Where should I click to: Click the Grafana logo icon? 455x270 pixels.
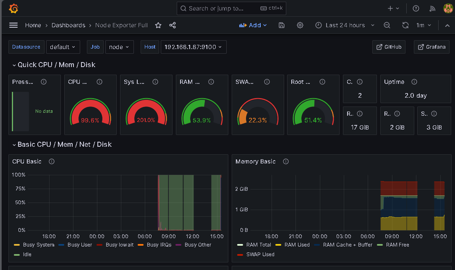pos(13,8)
